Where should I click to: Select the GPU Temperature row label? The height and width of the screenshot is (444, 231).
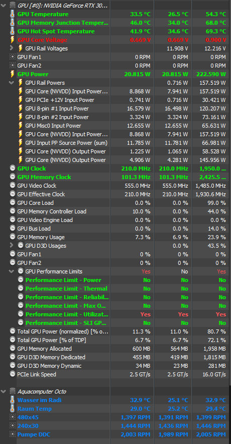tap(43, 14)
